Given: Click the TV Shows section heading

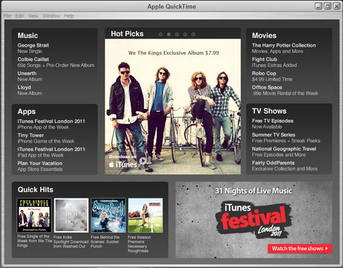Looking at the screenshot, I should 269,111.
